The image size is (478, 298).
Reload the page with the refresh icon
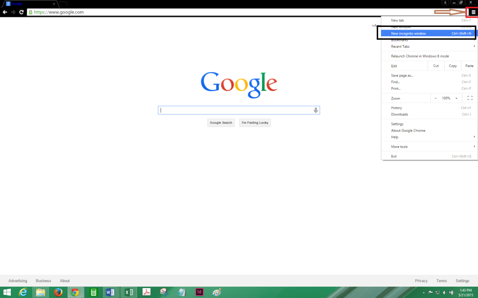click(21, 12)
